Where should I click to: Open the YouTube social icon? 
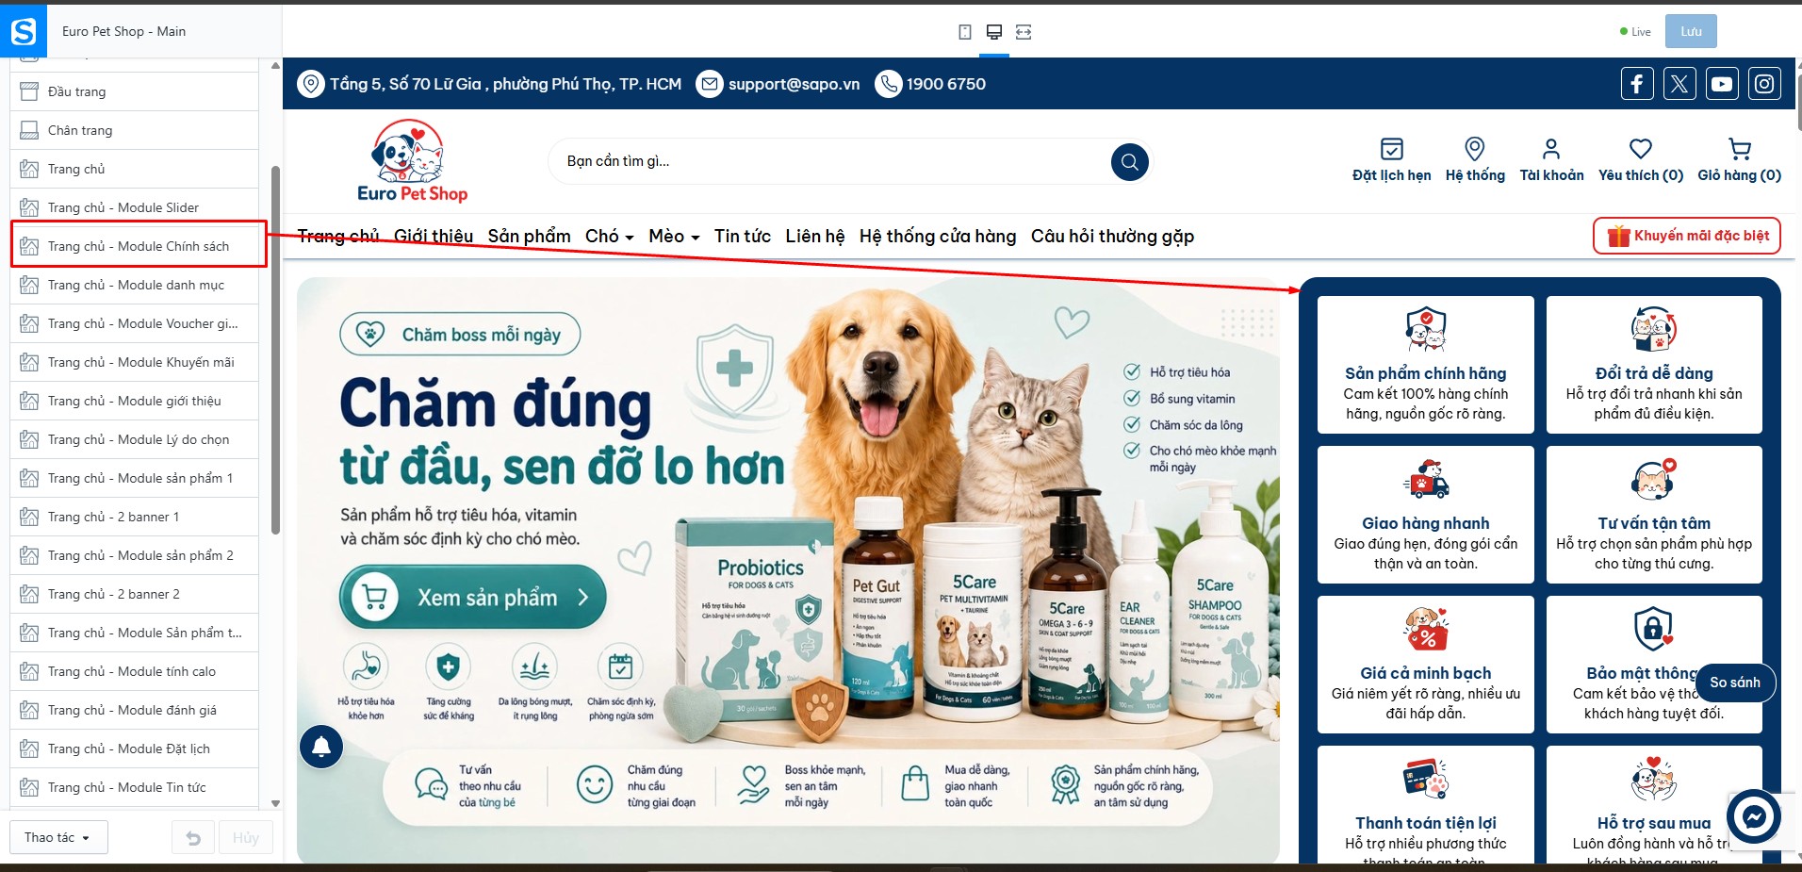click(x=1722, y=84)
